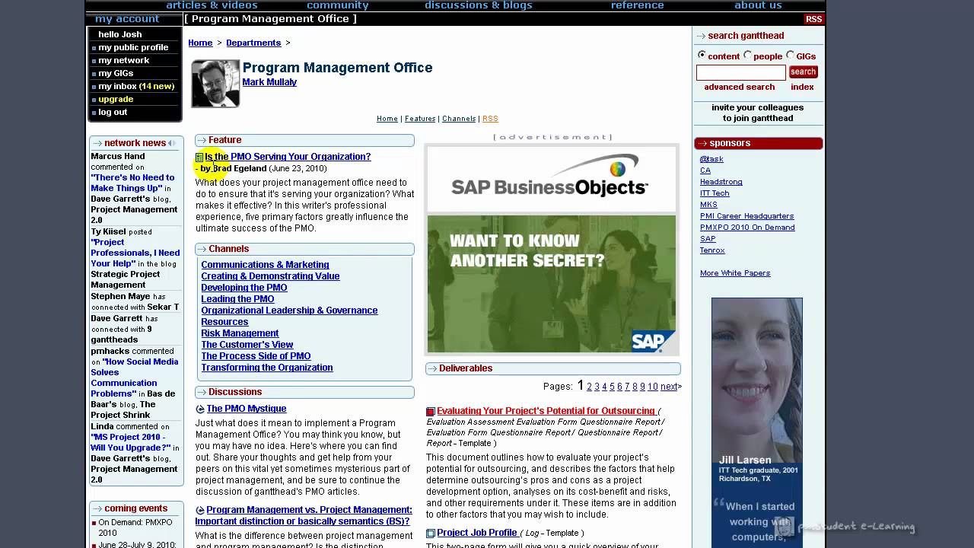This screenshot has height=548, width=974.
Task: Click the SAP BusinessObjects advertisement banner
Action: (x=552, y=250)
